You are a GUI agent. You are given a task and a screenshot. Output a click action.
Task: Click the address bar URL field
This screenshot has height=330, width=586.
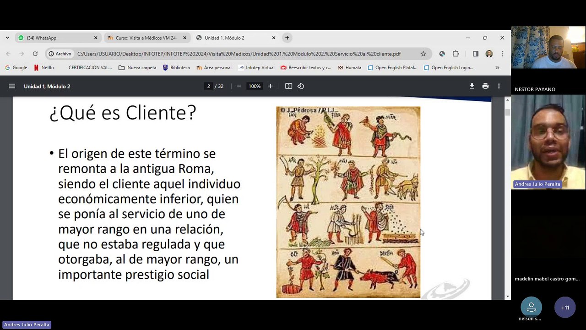(x=239, y=54)
